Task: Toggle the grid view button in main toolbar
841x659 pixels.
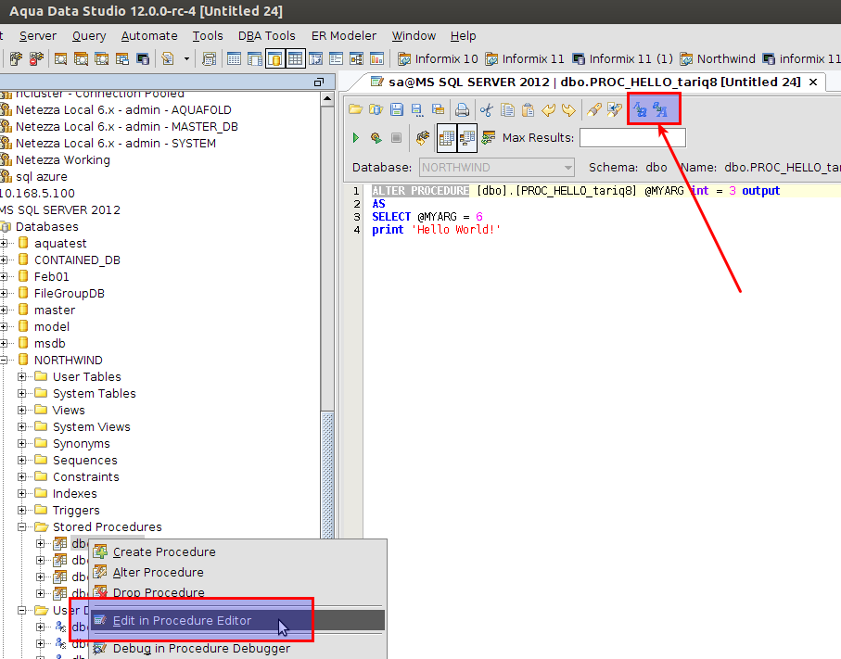Action: pyautogui.click(x=295, y=58)
